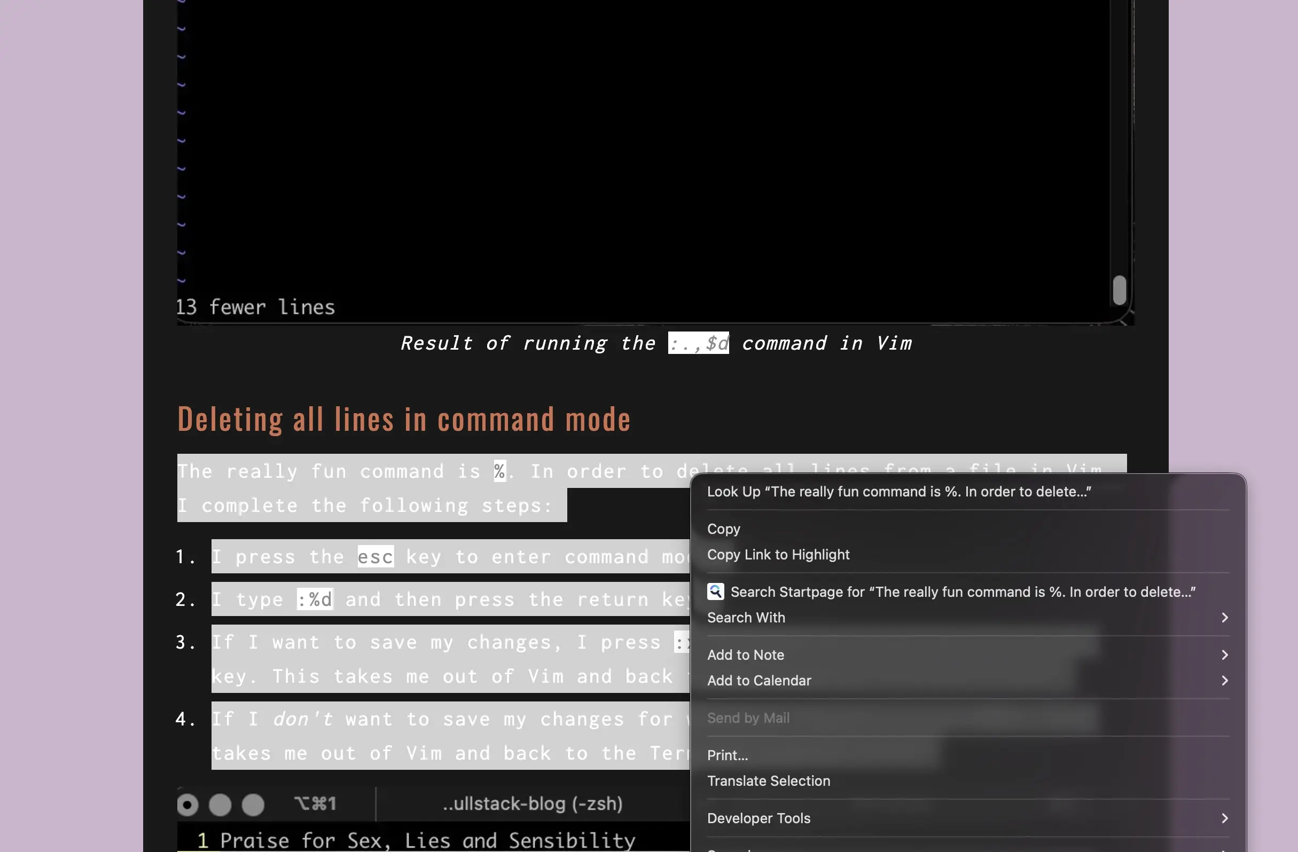
Task: Select Translate Selection menu entry
Action: coord(968,780)
